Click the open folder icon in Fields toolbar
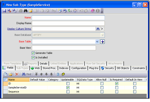150x102 pixels. click(x=11, y=74)
